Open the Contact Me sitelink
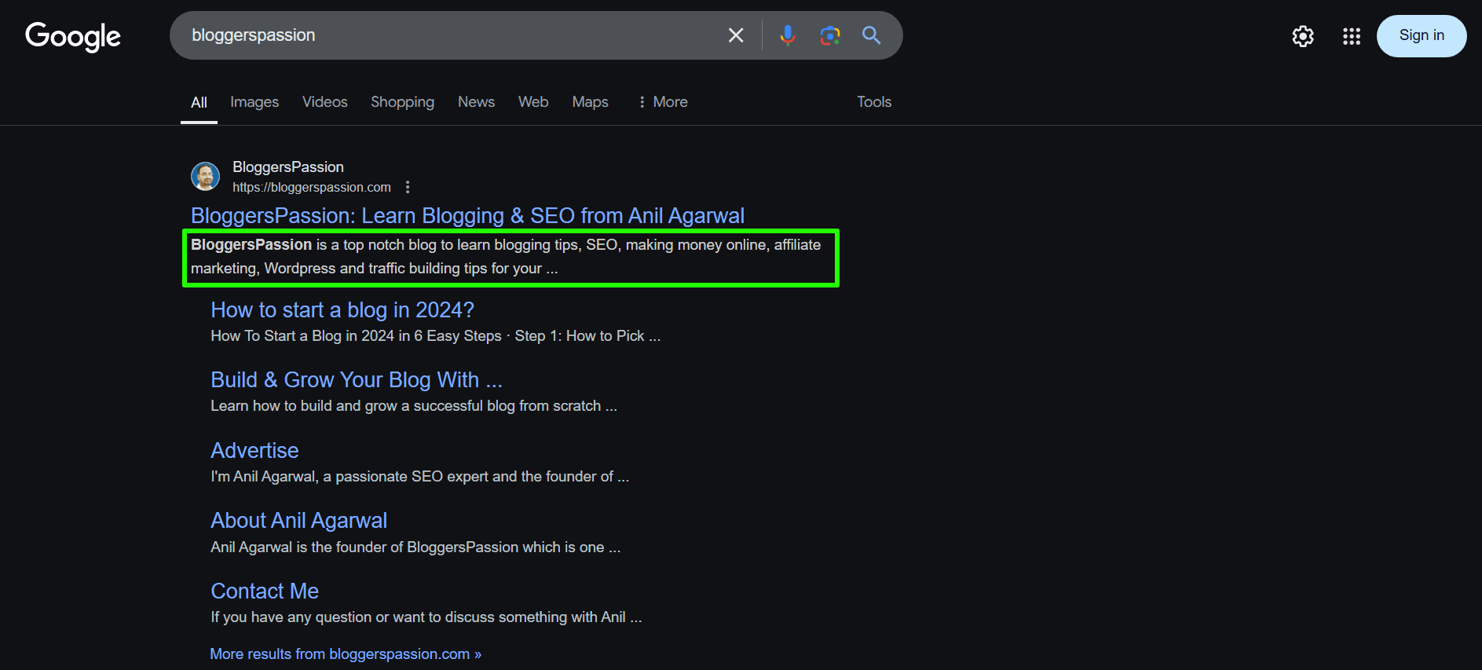 (x=265, y=591)
